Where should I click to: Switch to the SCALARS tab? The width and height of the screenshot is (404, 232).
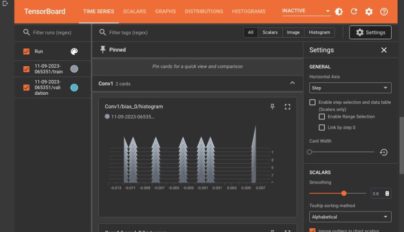point(135,11)
